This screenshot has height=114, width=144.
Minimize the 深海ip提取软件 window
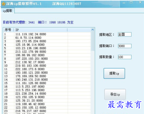[124, 3]
